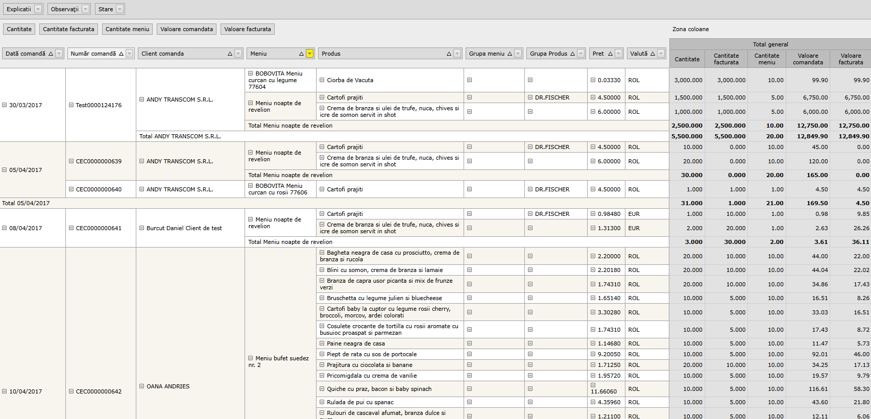This screenshot has width=871, height=419.
Task: Select the Cantitate data field
Action: [19, 29]
